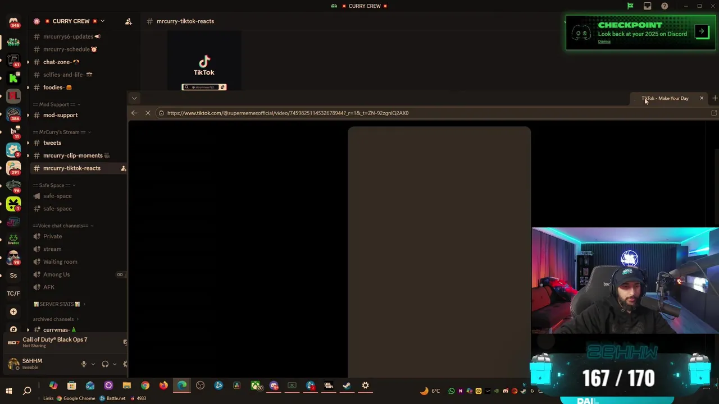The height and width of the screenshot is (404, 719).
Task: Open the green K server icon
Action: pos(13,77)
